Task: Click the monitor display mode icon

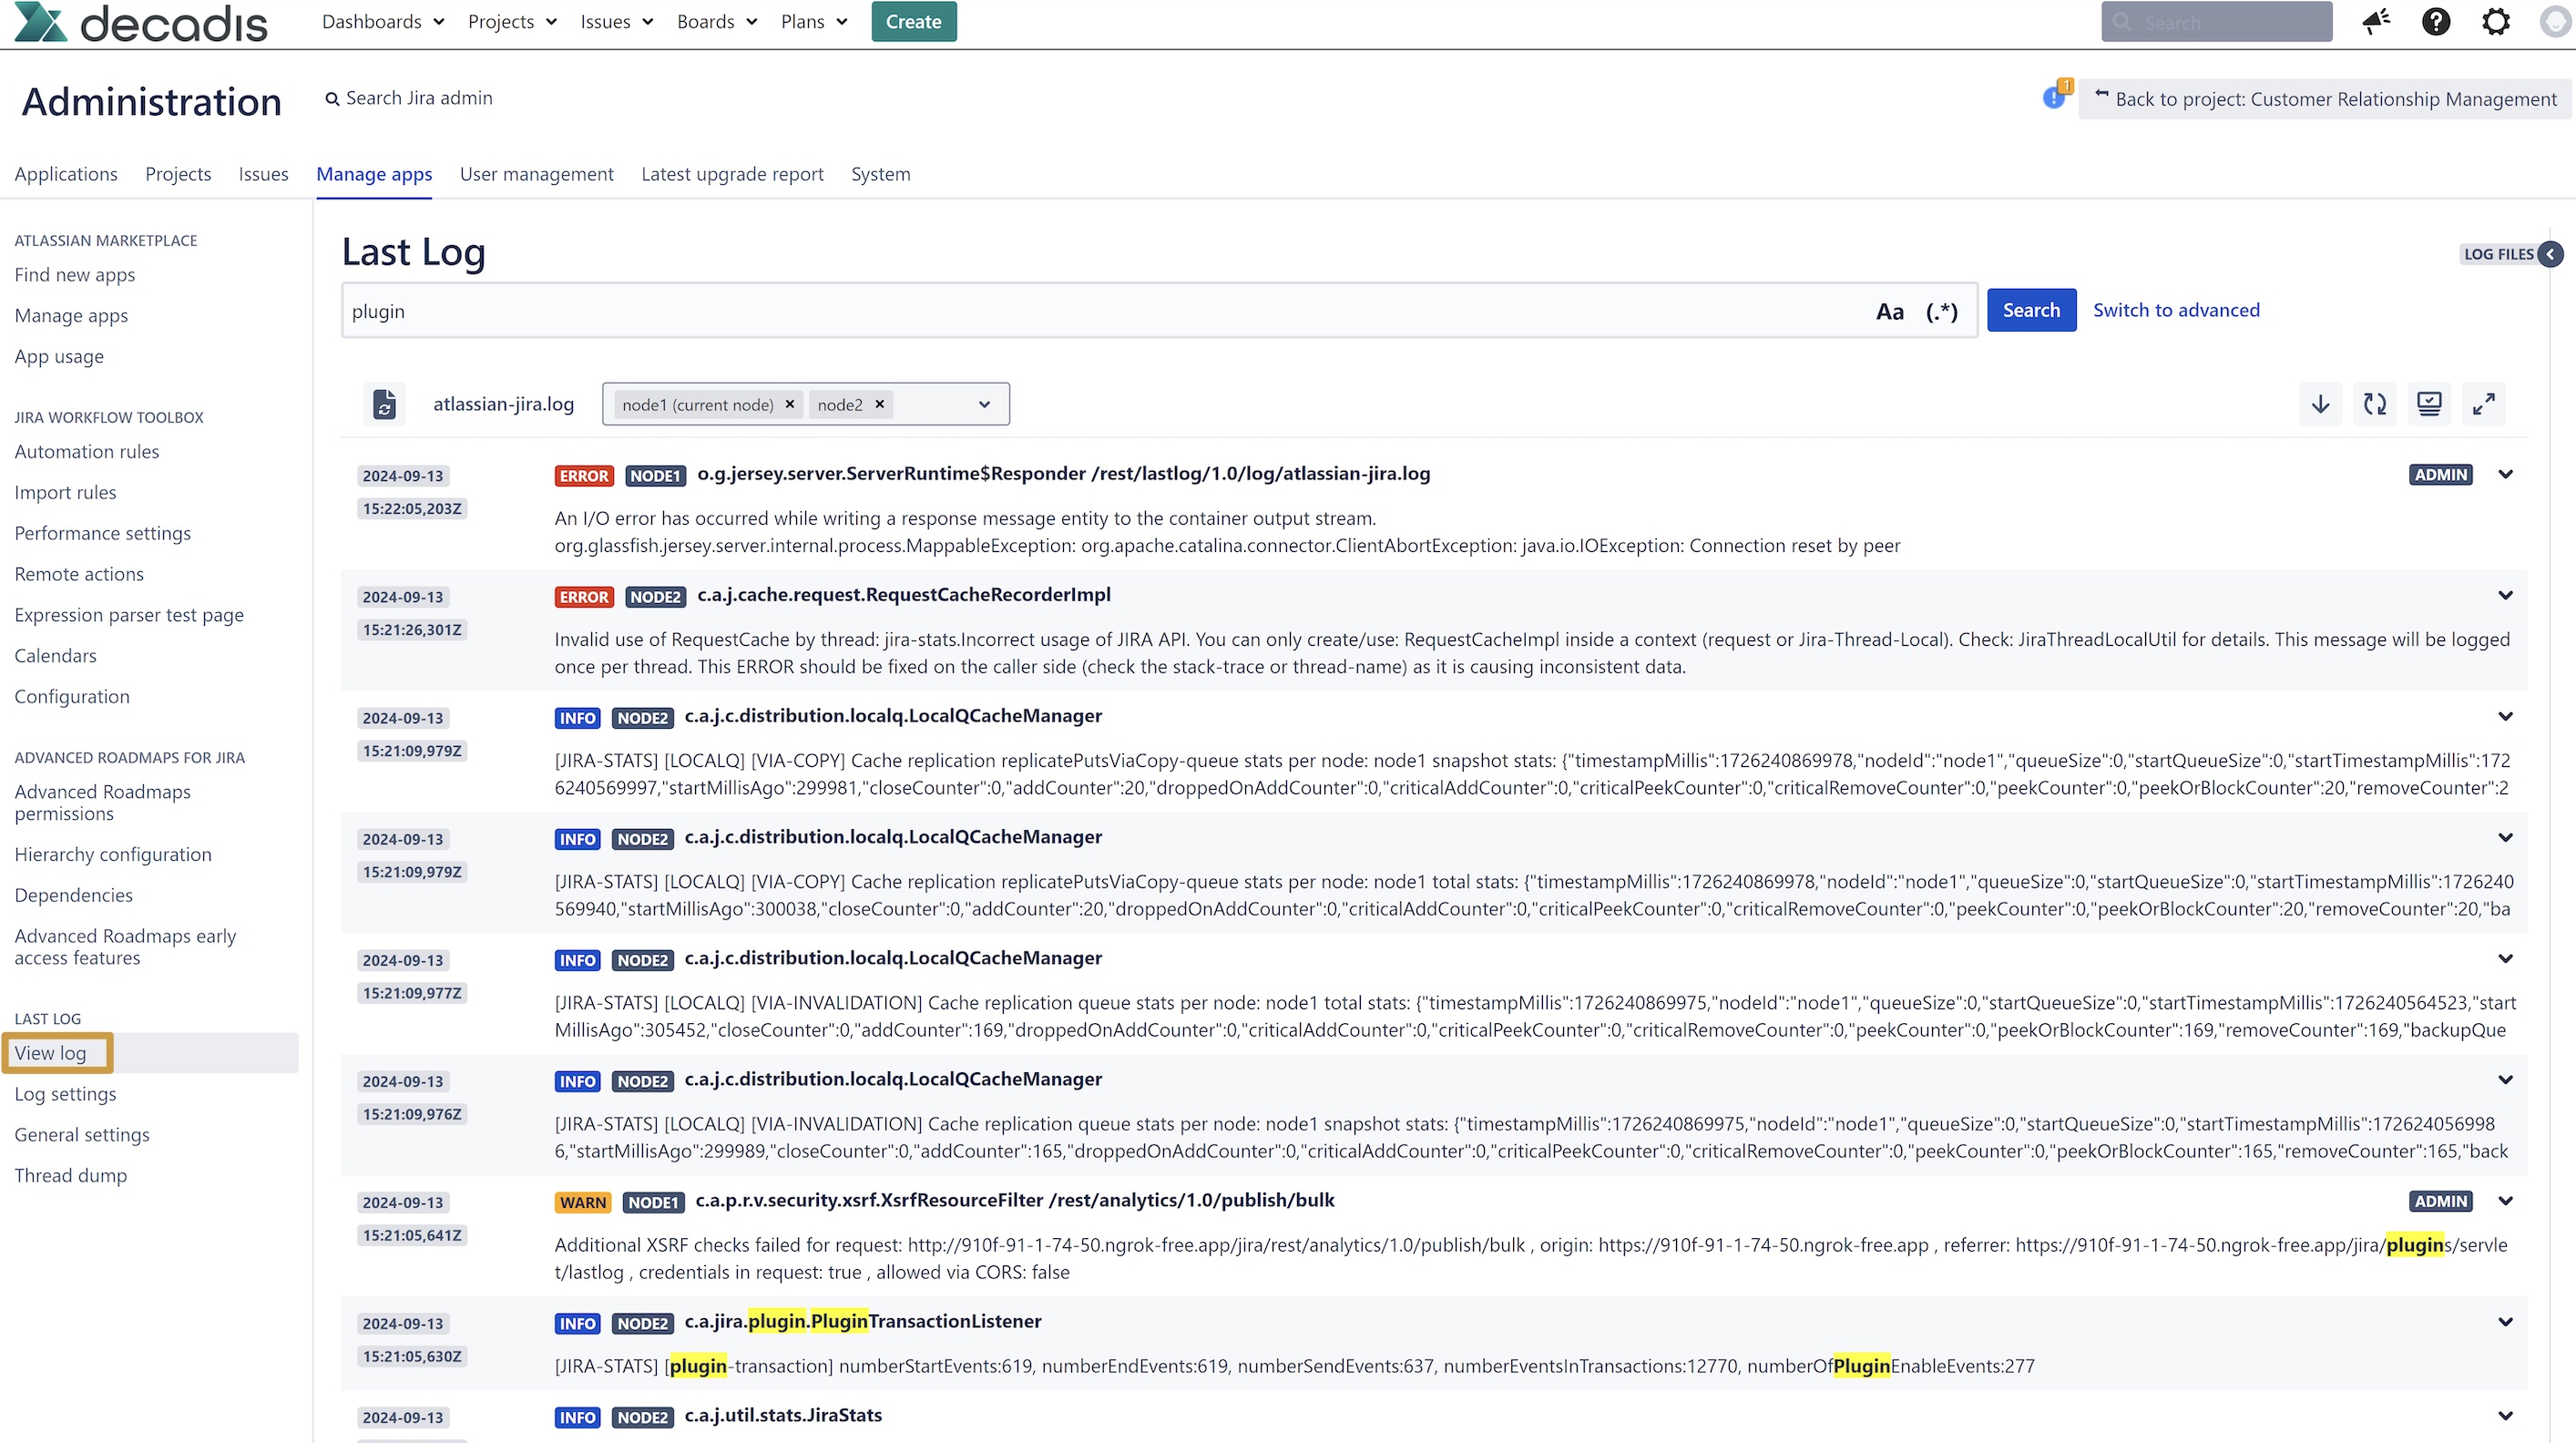Action: tap(2428, 404)
